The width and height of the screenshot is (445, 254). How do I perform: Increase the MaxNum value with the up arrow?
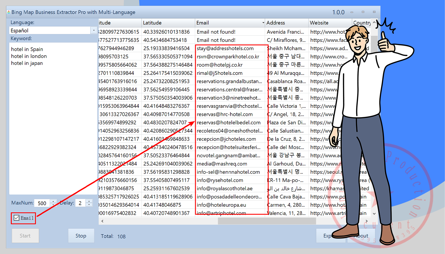[x=53, y=201]
